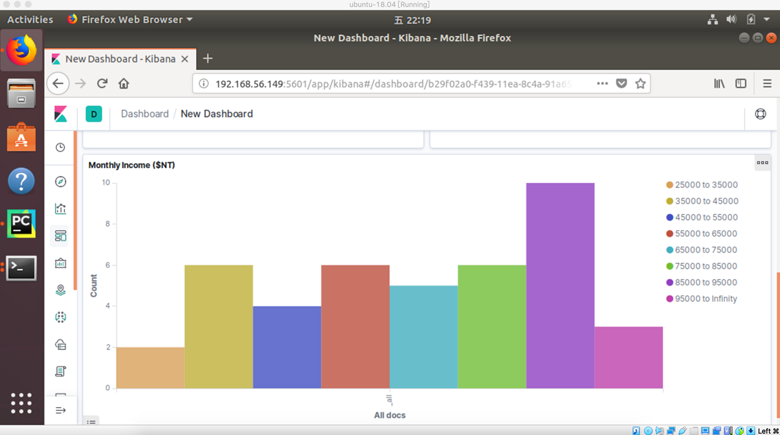Open the Discover app in Kibana sidebar
The image size is (780, 435).
coord(60,181)
